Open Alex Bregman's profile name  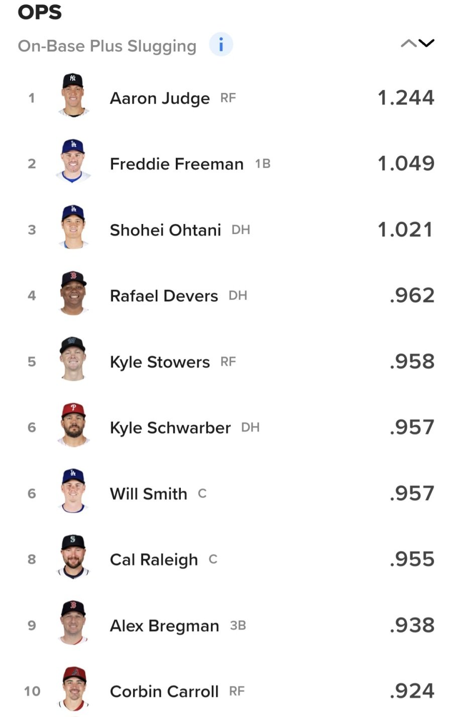[164, 626]
